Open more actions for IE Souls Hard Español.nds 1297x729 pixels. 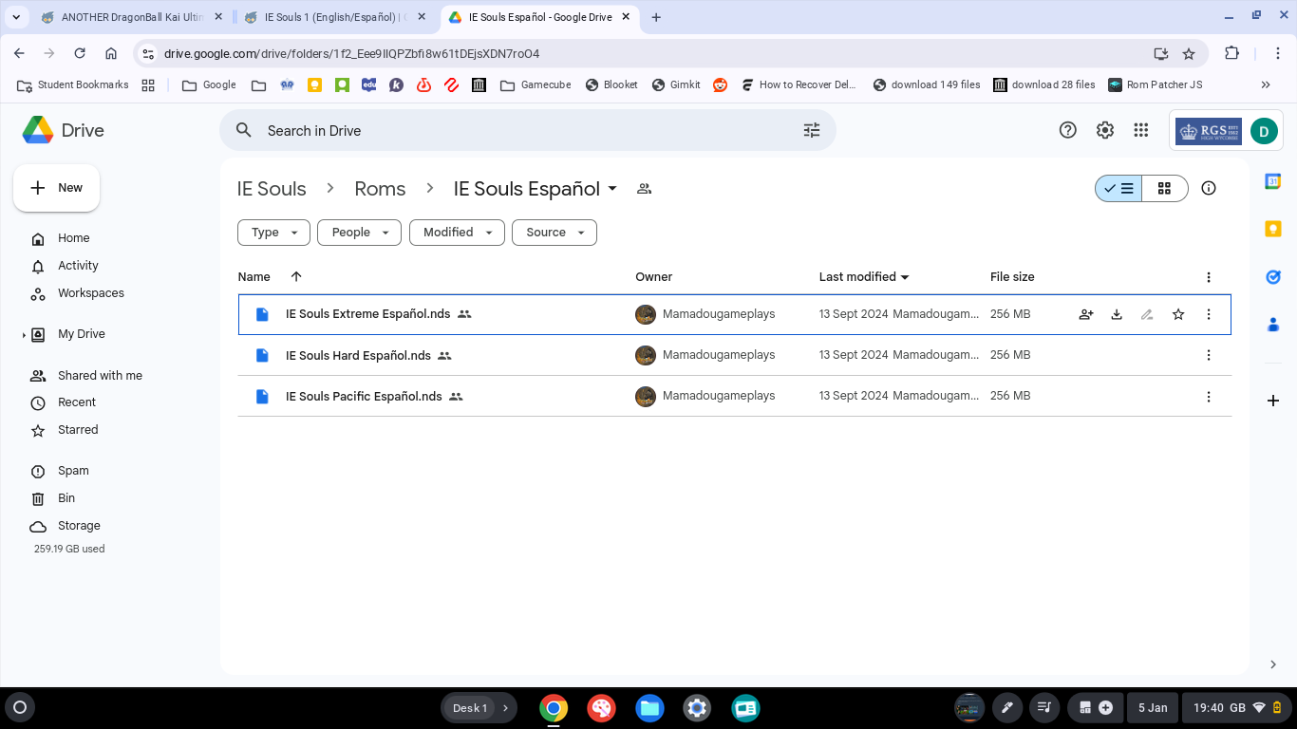[1209, 355]
